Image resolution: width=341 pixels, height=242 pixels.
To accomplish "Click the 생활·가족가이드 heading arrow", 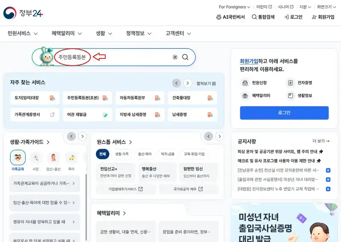I will 48,142.
